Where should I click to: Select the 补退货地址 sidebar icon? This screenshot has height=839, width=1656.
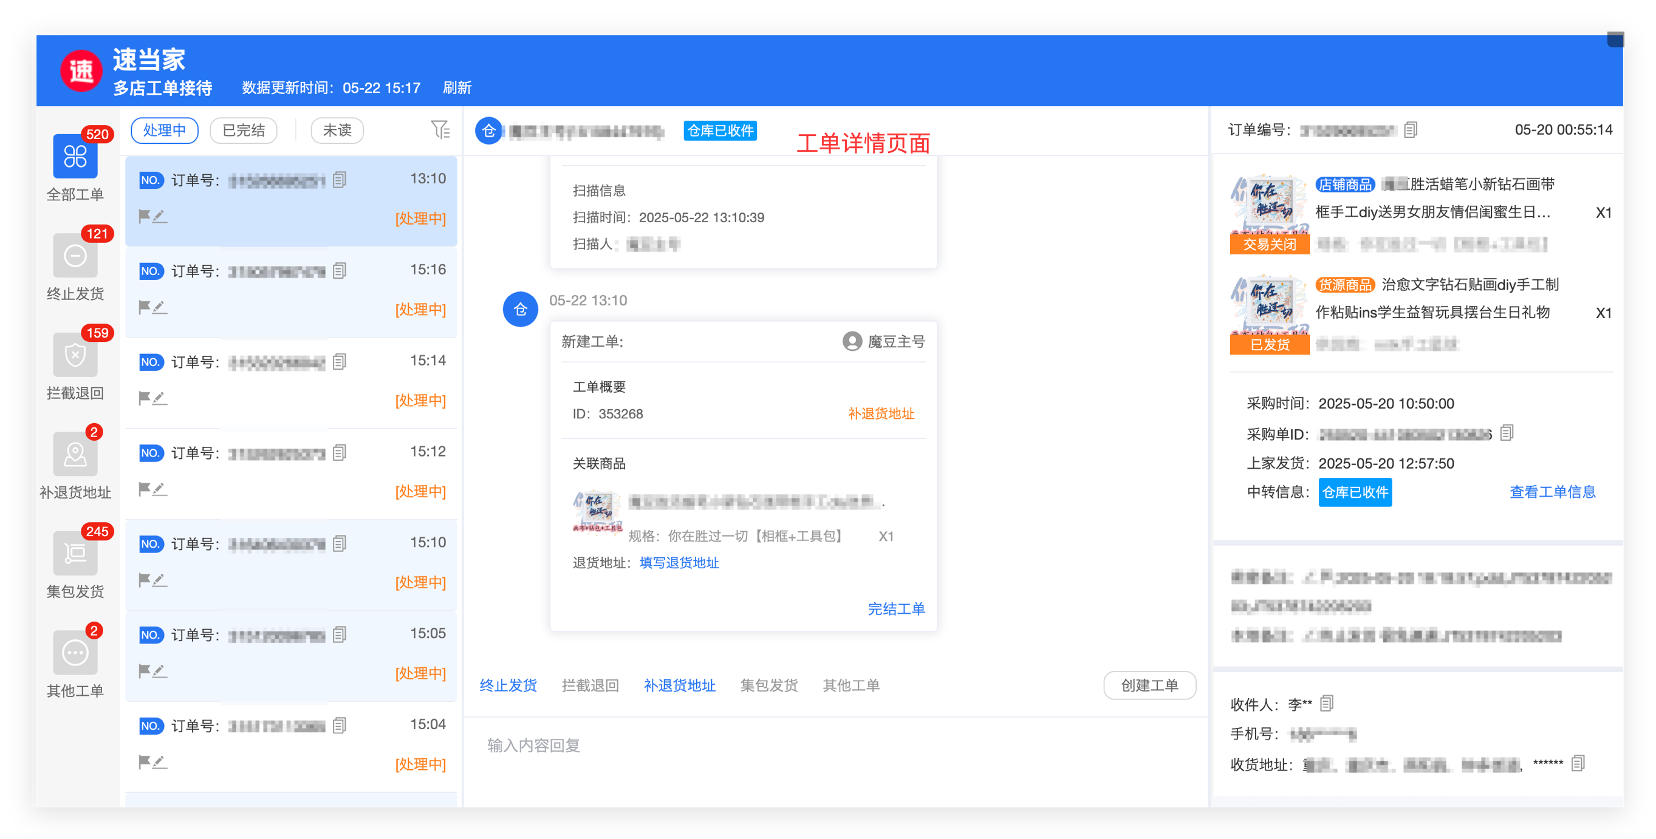[75, 454]
